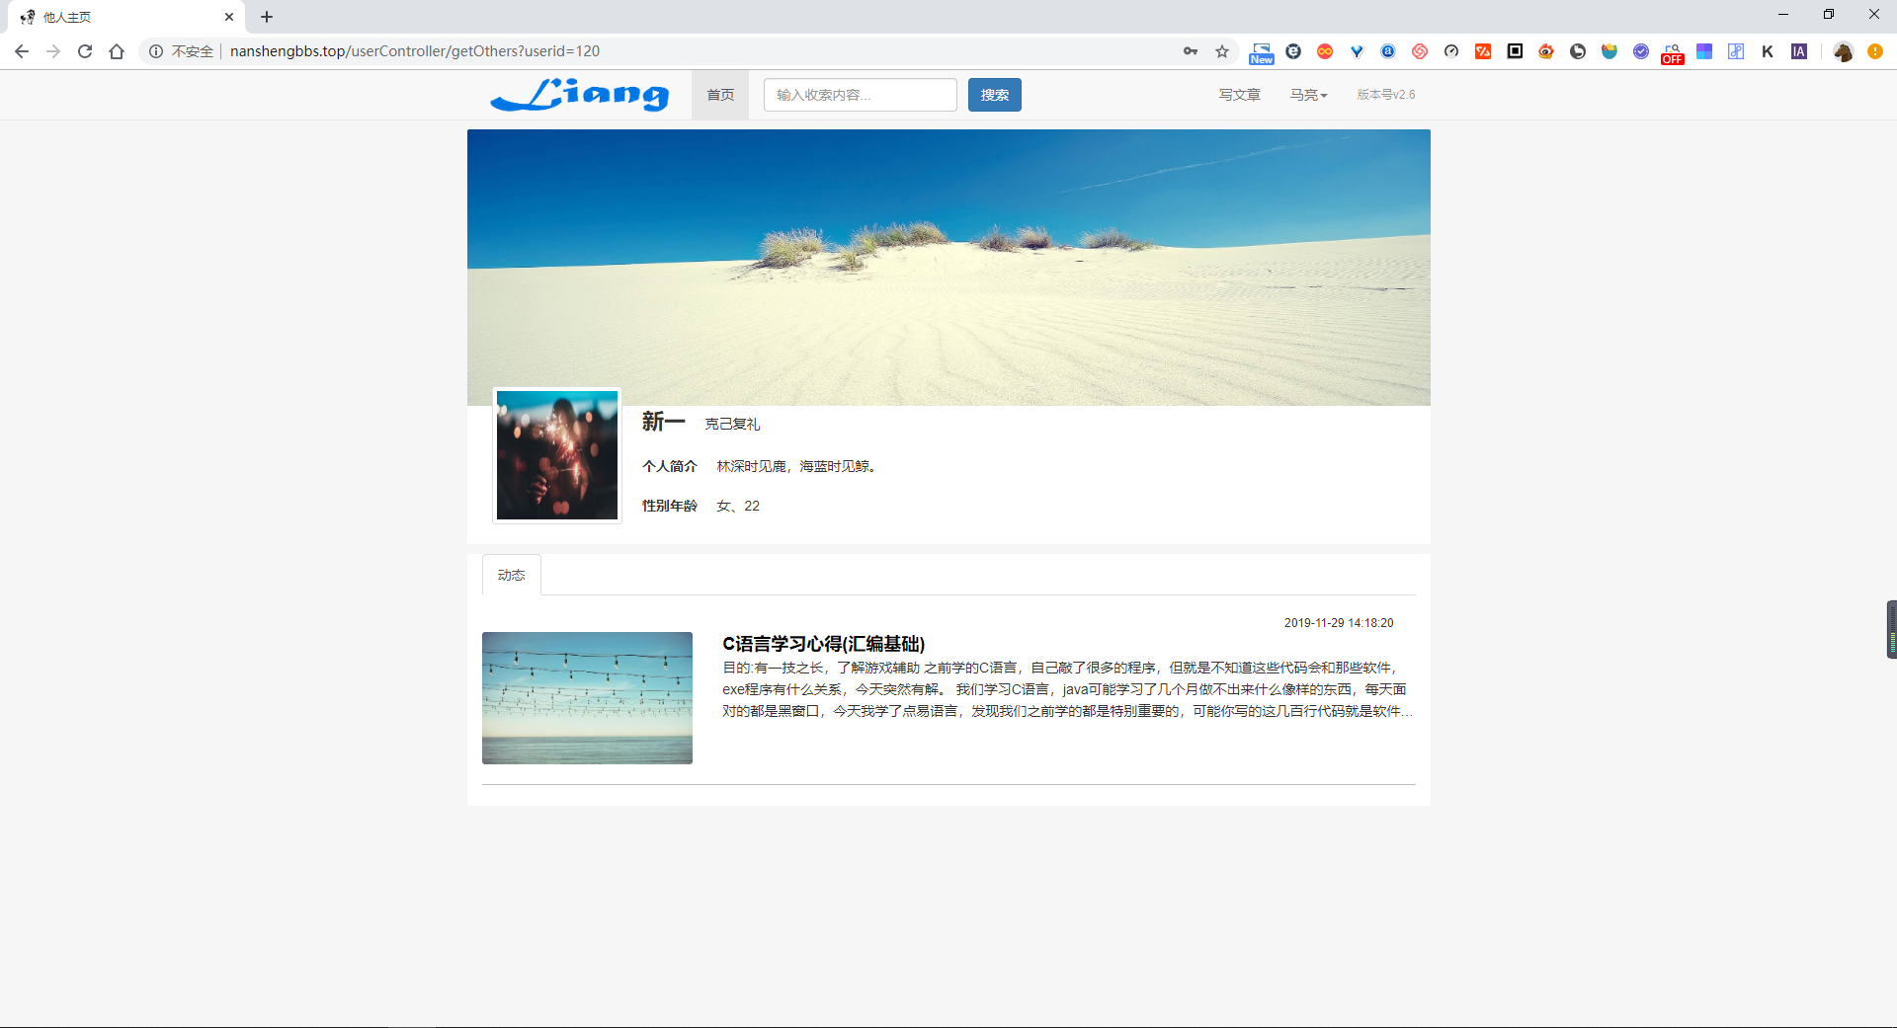This screenshot has width=1897, height=1028.
Task: Click the orange exclamation update alert
Action: pyautogui.click(x=1875, y=51)
